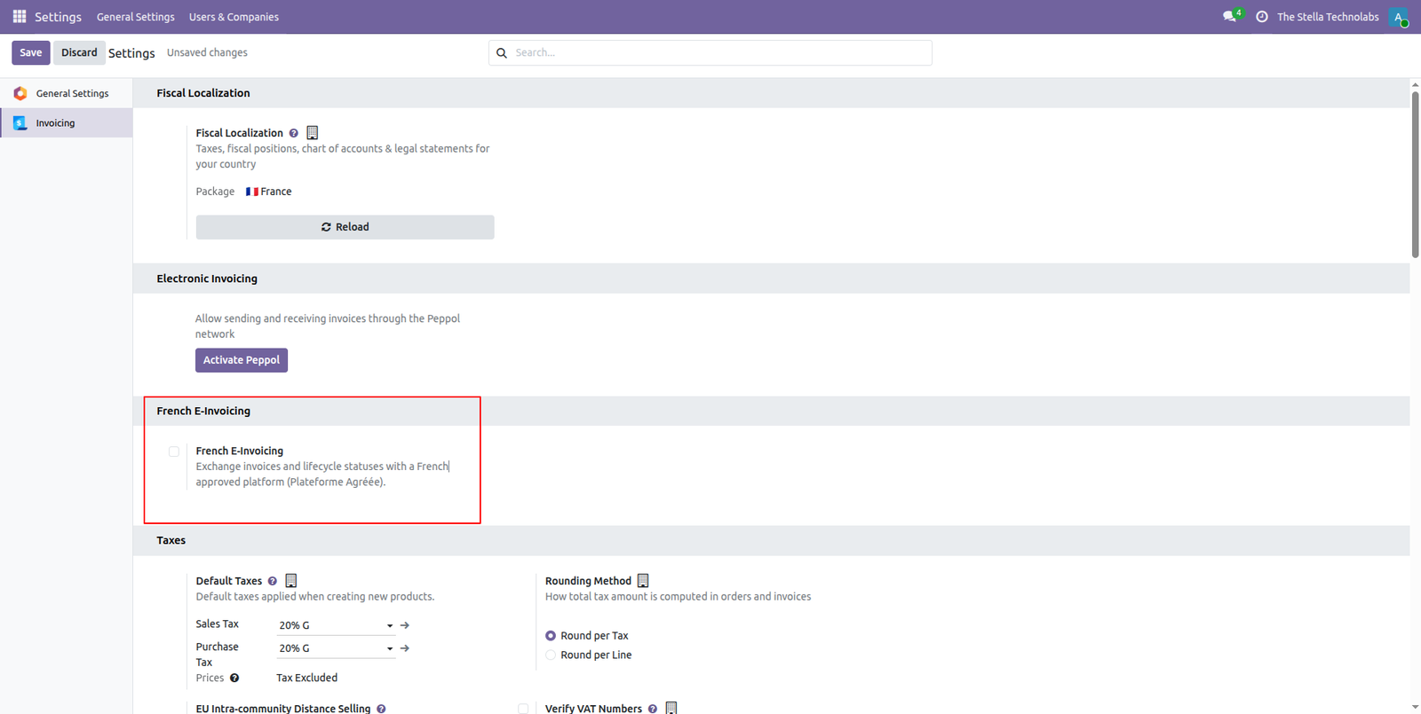Show help for Verify VAT Numbers
The height and width of the screenshot is (714, 1421).
[653, 709]
